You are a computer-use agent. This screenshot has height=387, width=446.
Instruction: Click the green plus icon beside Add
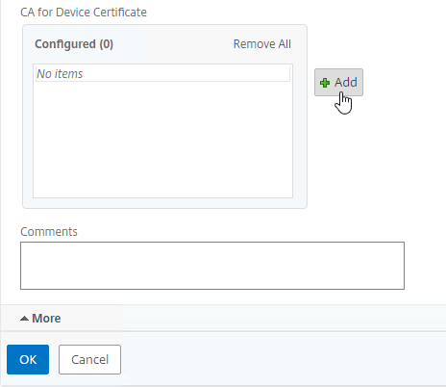tap(325, 83)
